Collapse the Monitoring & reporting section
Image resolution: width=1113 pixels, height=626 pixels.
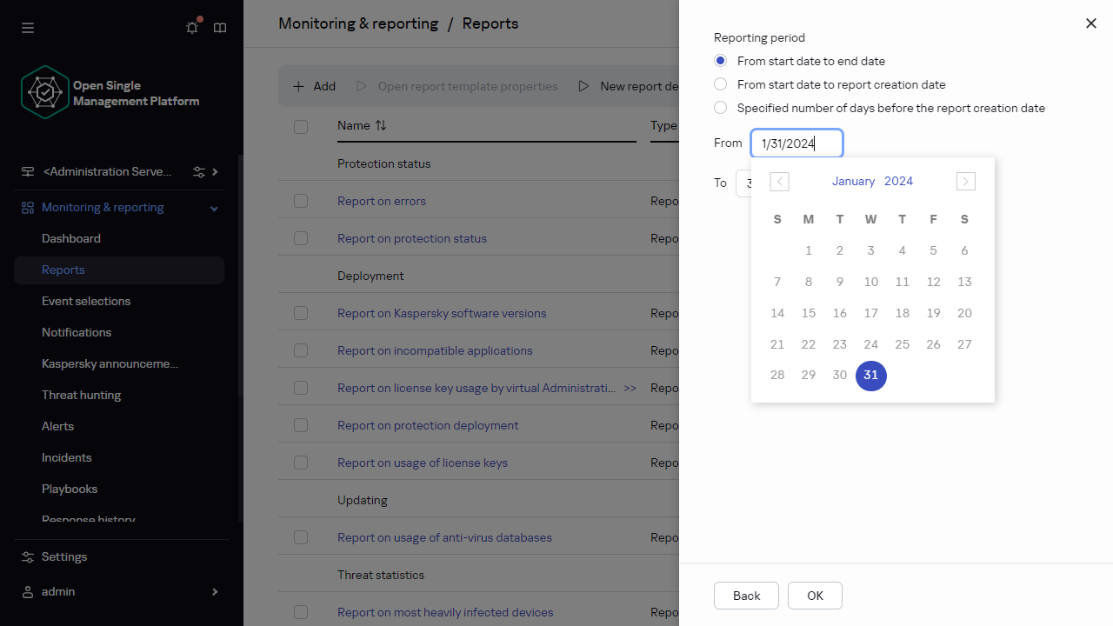click(214, 208)
